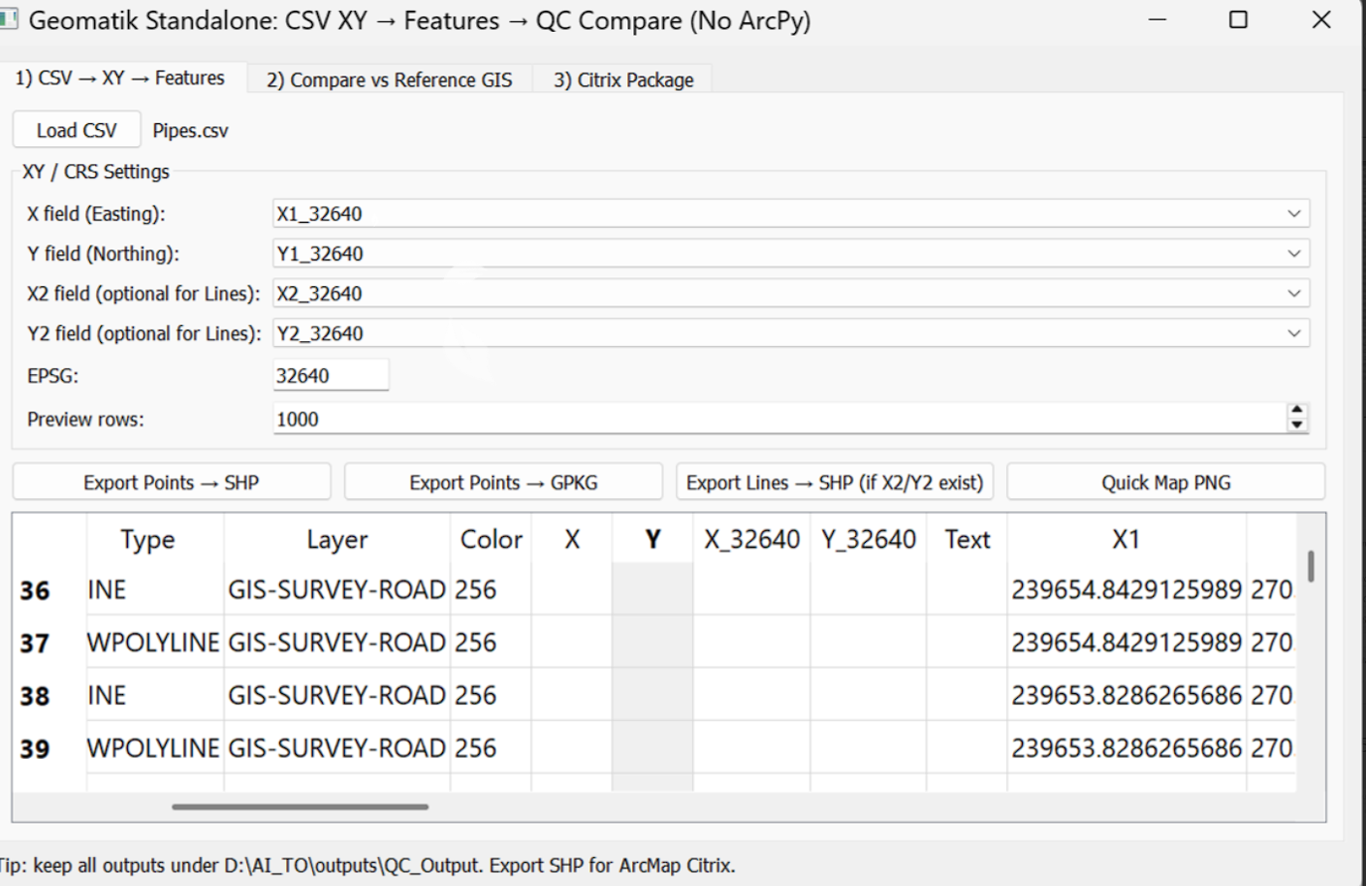1366x886 pixels.
Task: Click the Type cell in row 37
Action: 155,643
